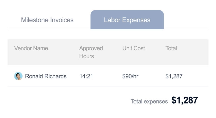Click the Unit Cost column header
The image size is (216, 118).
point(133,48)
